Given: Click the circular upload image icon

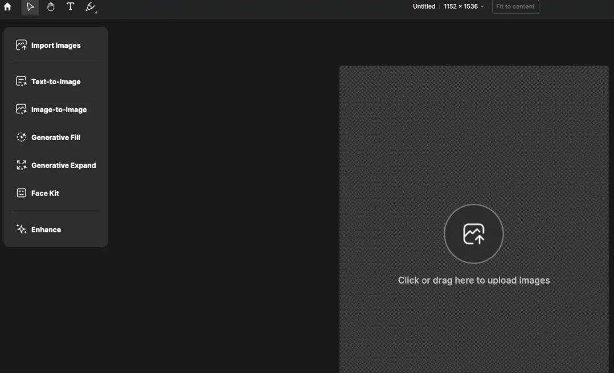Looking at the screenshot, I should (x=473, y=234).
